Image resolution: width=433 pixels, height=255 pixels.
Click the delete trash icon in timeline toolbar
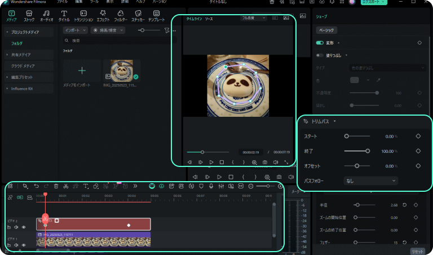(x=56, y=186)
